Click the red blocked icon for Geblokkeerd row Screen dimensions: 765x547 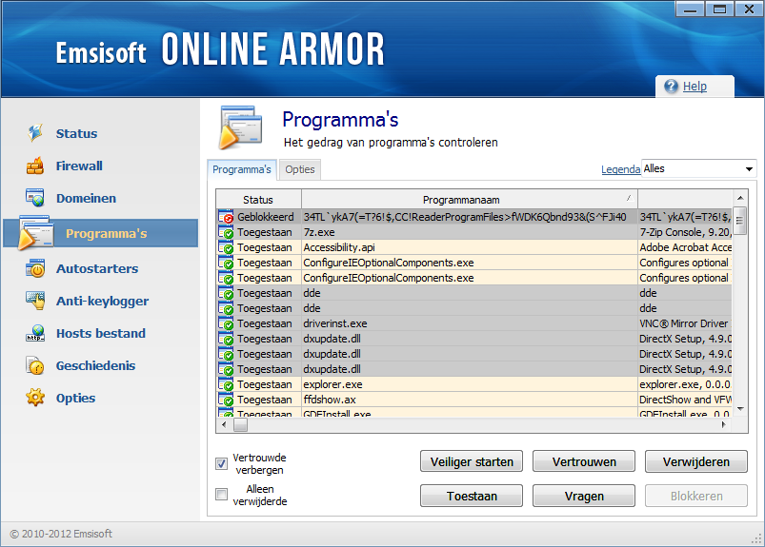(x=226, y=217)
